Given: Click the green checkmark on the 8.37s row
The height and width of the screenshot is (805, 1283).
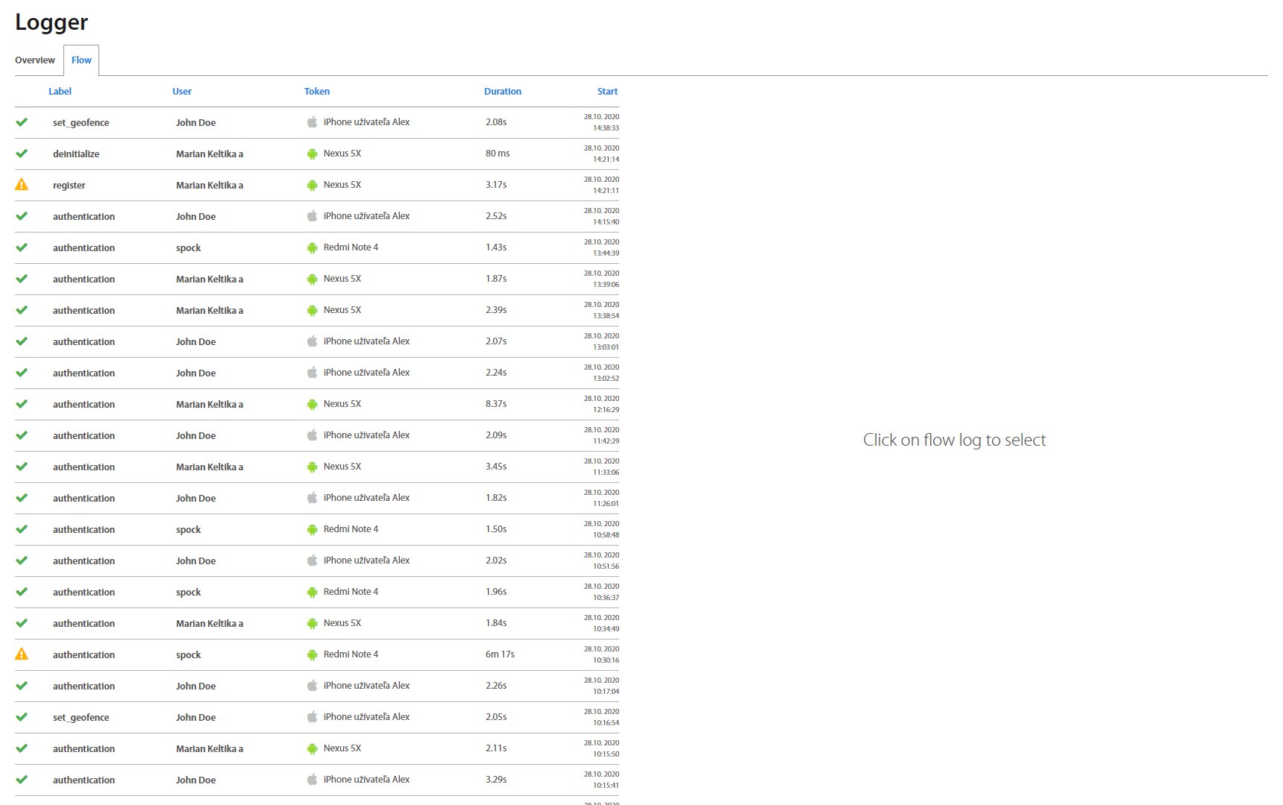Looking at the screenshot, I should click(22, 404).
